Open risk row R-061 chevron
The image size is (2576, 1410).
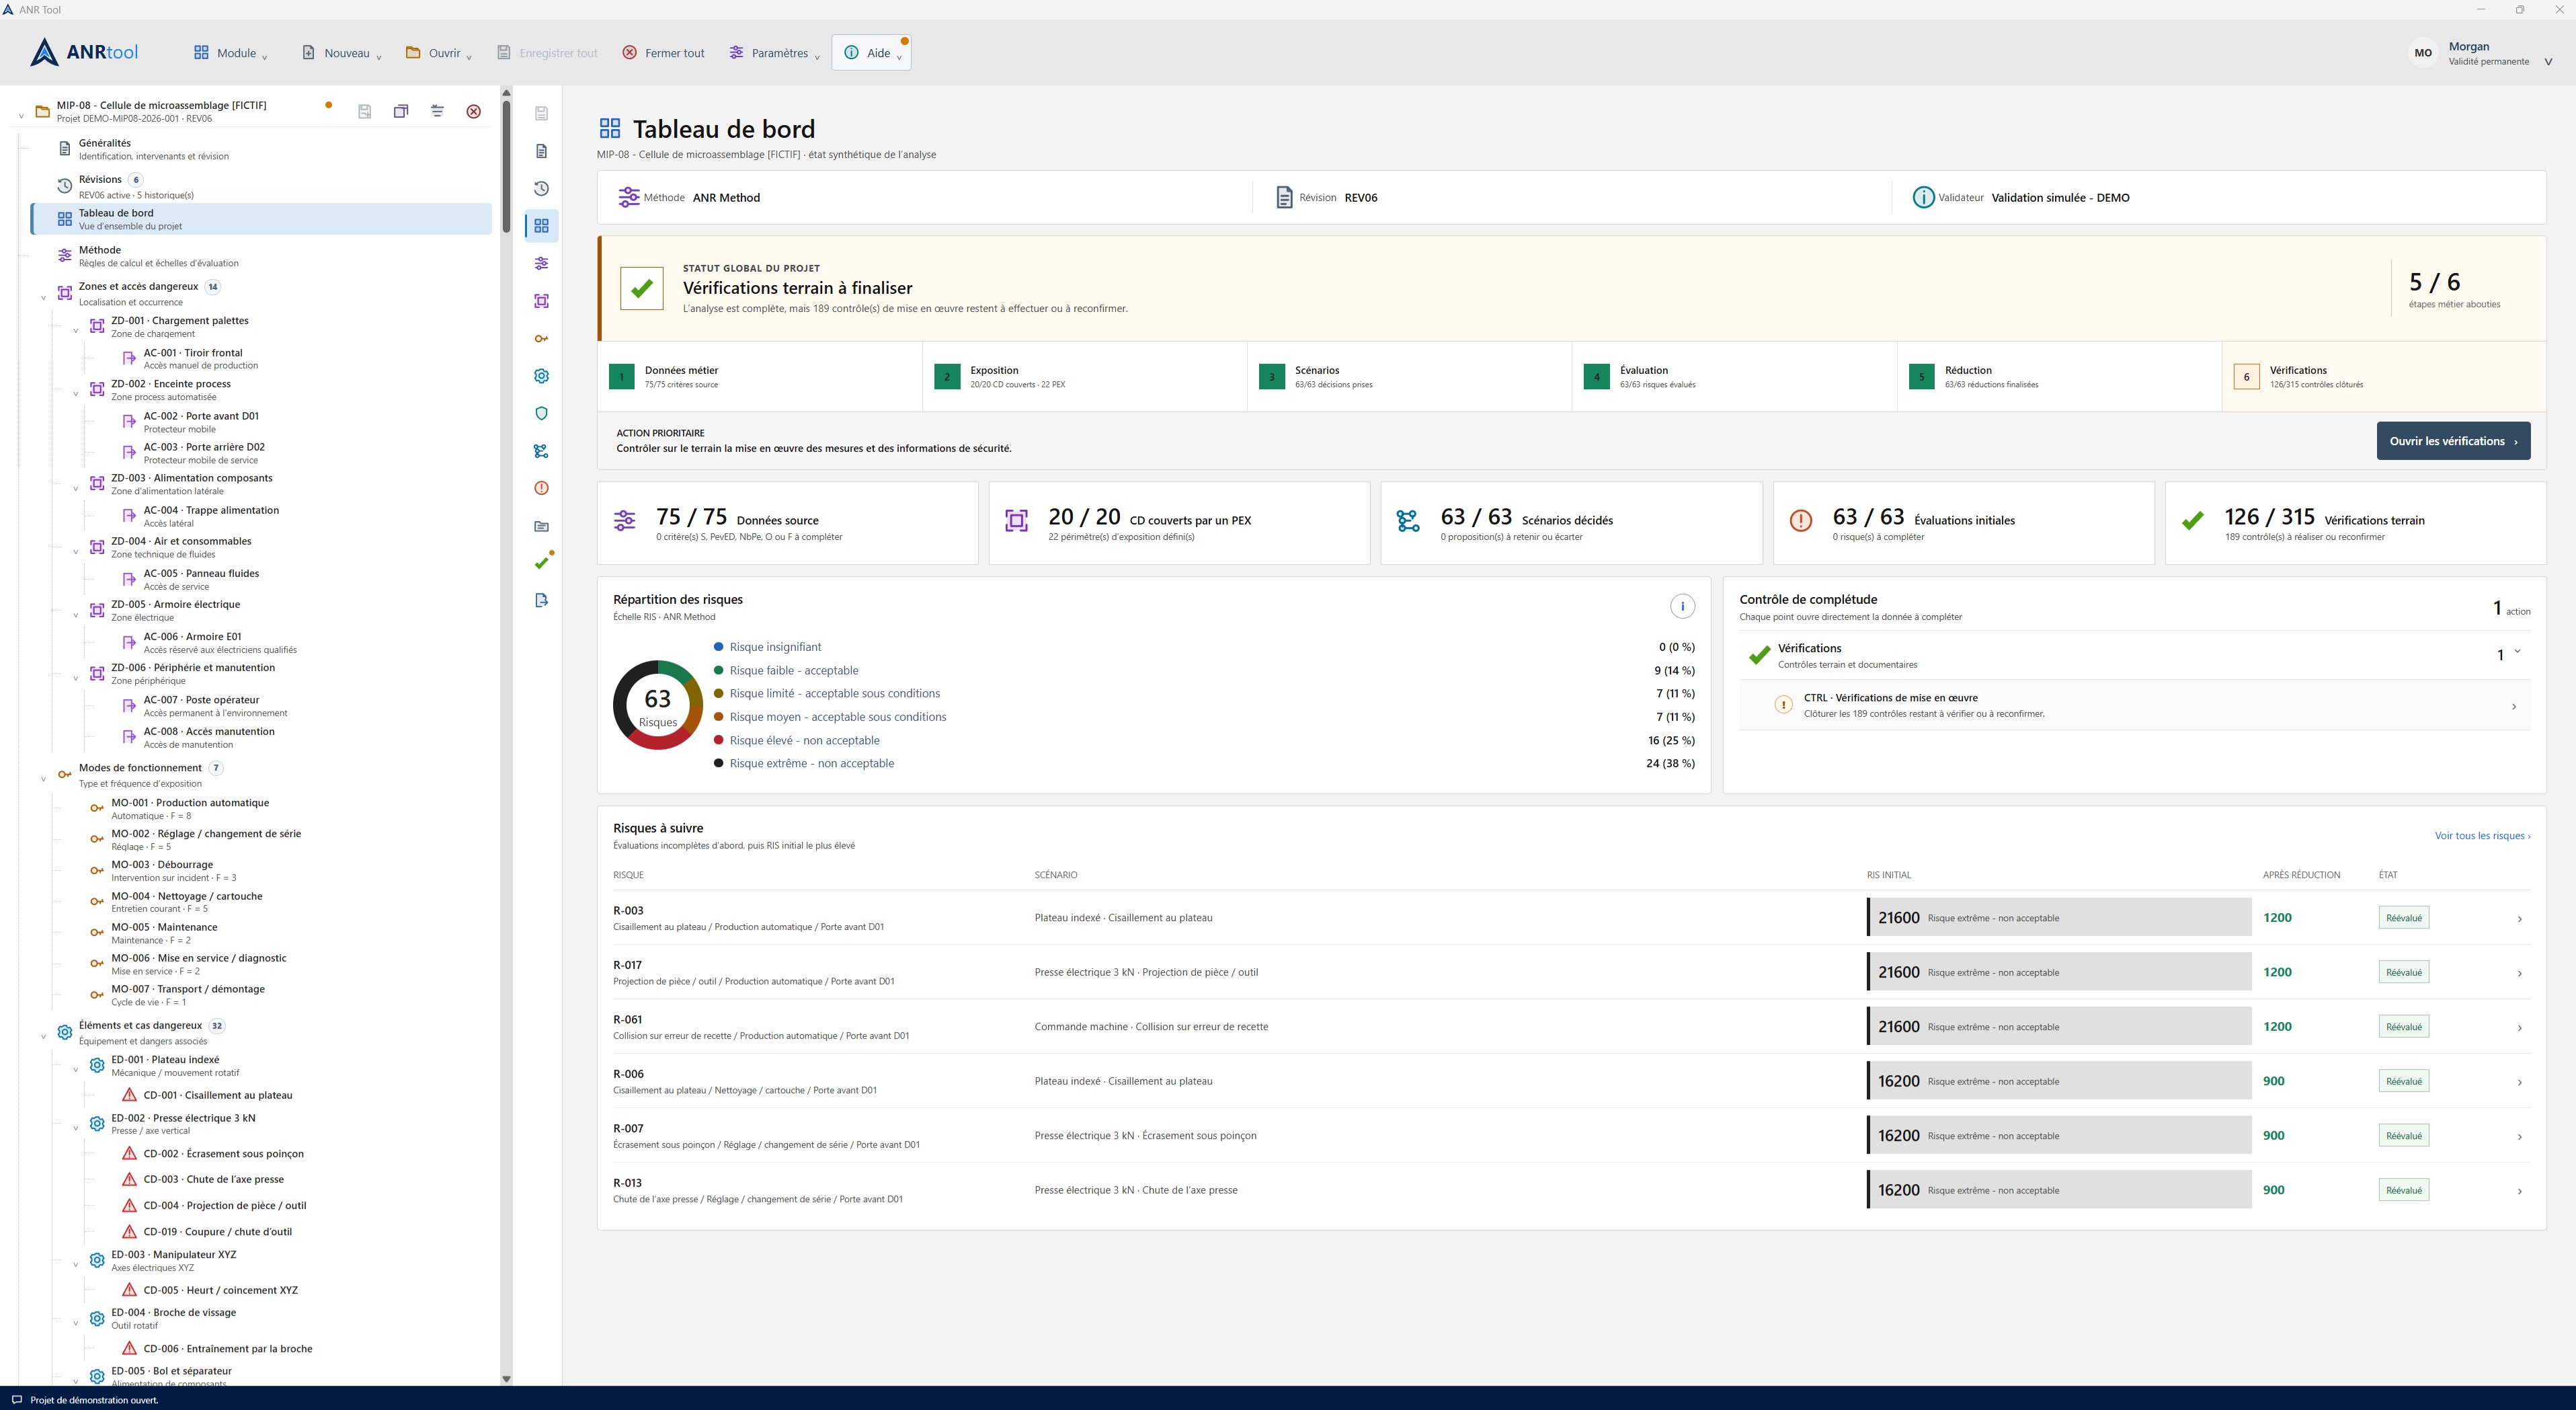pyautogui.click(x=2519, y=1028)
